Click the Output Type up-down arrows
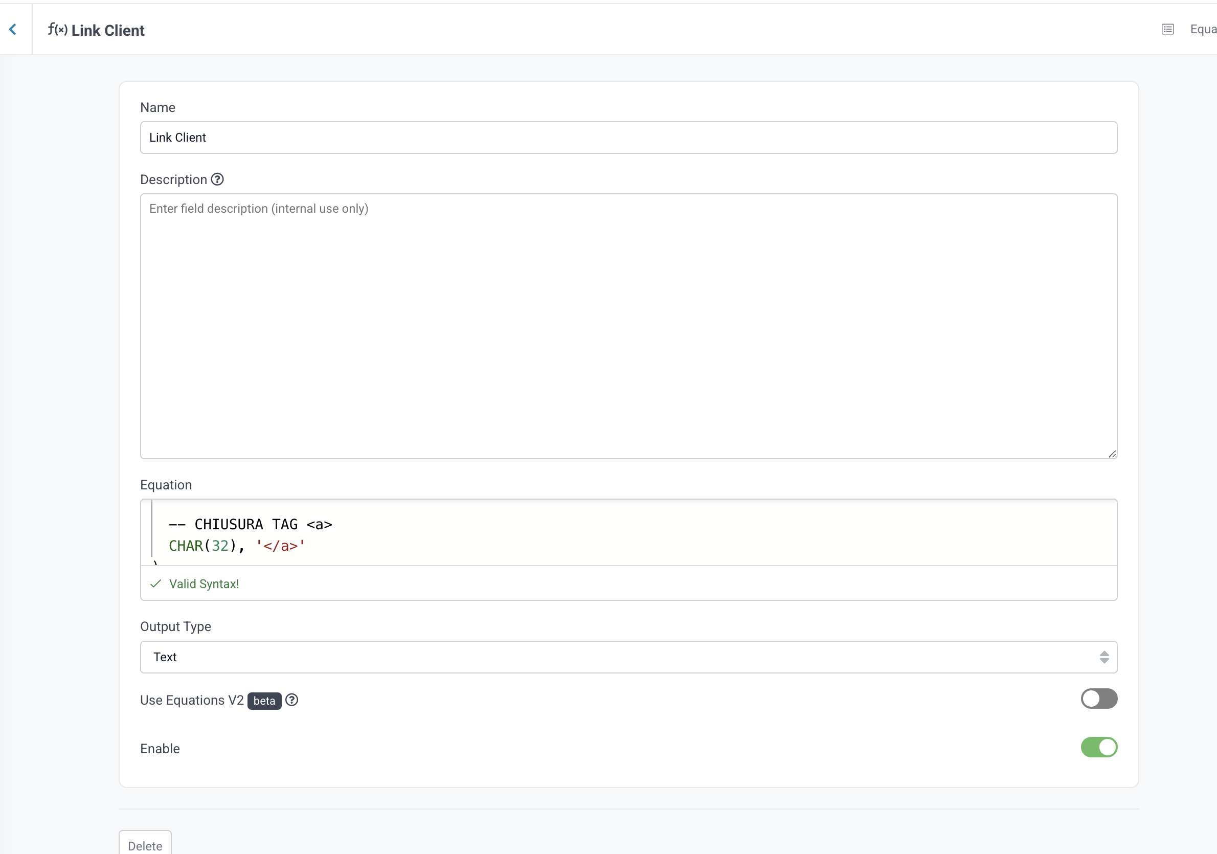Viewport: 1217px width, 854px height. click(x=1103, y=657)
